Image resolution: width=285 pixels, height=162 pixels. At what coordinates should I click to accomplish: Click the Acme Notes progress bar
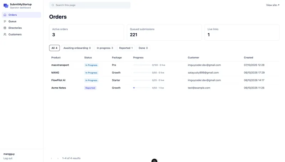coord(142,88)
